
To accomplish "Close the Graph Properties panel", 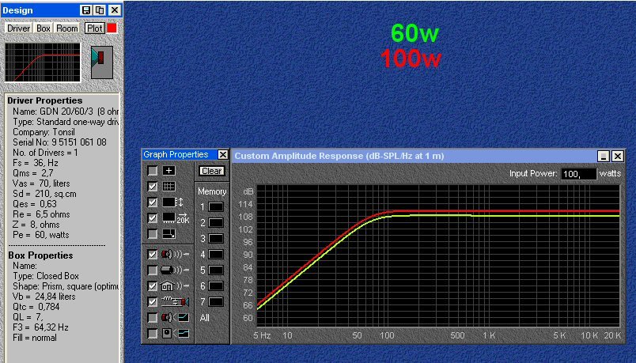I will tap(223, 154).
